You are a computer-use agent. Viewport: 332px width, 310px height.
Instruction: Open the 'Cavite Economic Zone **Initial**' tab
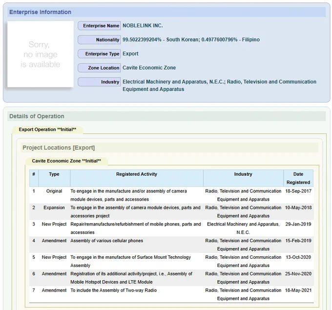coord(66,161)
